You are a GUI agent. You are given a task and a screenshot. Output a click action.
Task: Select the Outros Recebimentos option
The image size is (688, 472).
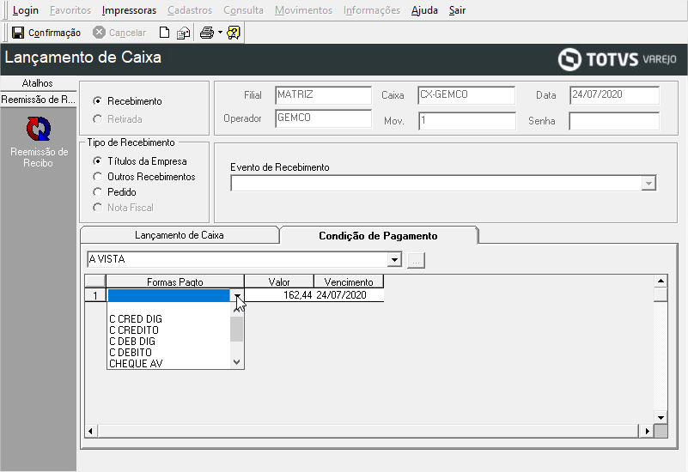pos(97,177)
